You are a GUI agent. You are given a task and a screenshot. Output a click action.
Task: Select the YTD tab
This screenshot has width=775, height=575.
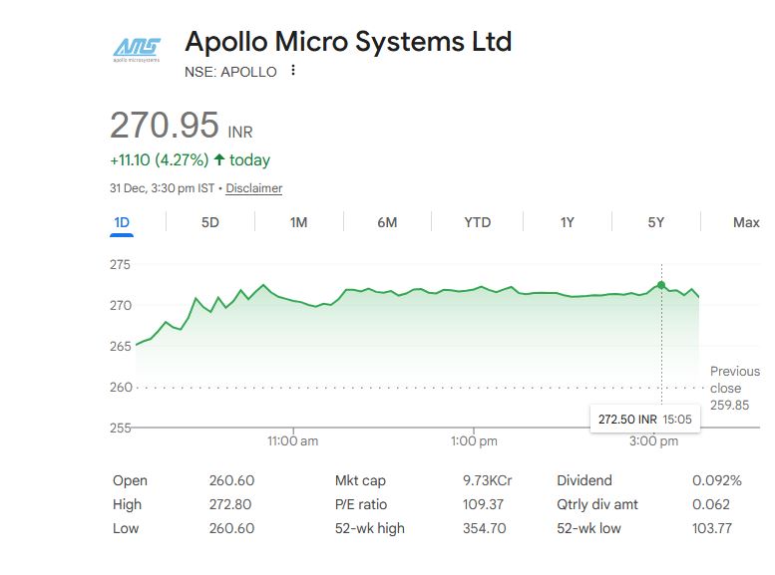click(477, 222)
